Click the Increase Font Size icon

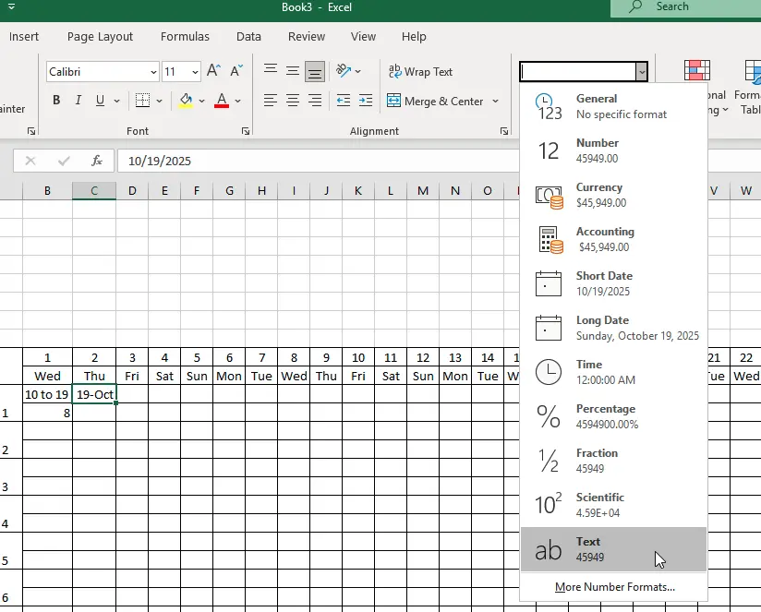click(214, 71)
